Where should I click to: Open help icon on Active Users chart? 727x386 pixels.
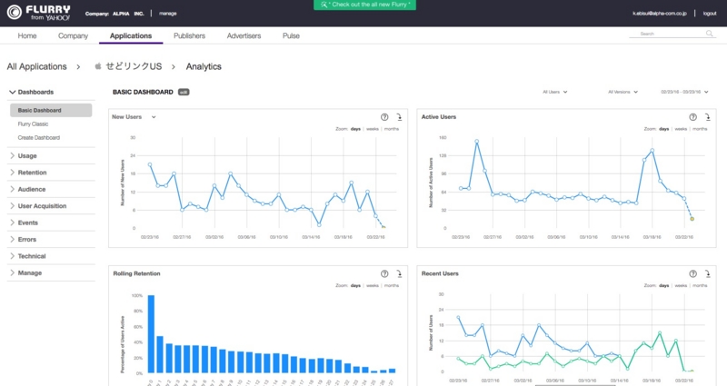tap(692, 117)
